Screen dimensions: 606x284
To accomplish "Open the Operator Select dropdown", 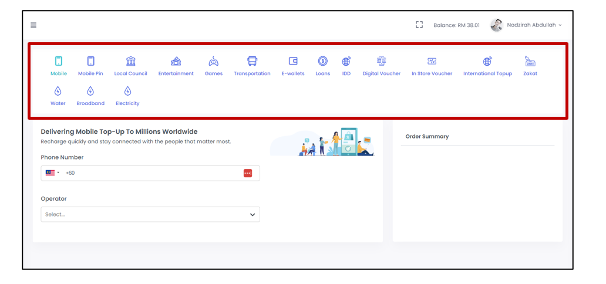I will coord(150,214).
